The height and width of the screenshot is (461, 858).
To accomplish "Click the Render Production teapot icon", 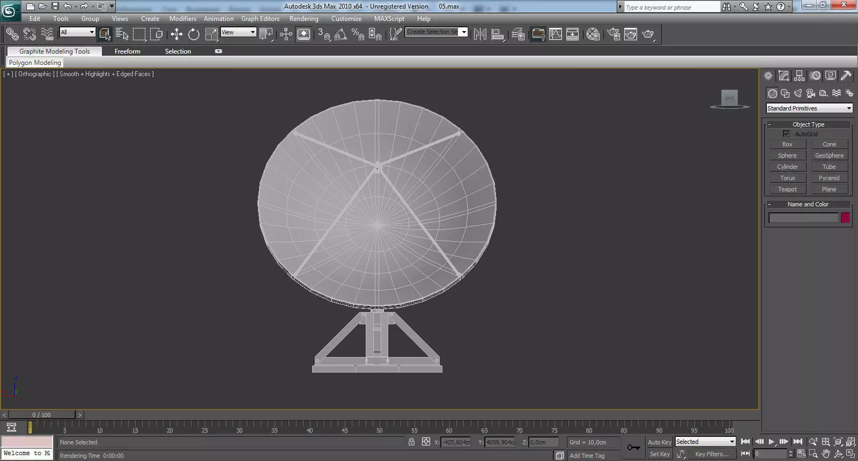I will (x=648, y=34).
